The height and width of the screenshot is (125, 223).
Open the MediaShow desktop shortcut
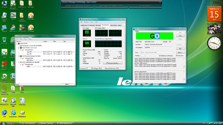coord(13,28)
